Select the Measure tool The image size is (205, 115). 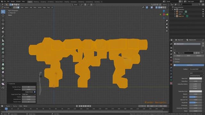pos(3,41)
